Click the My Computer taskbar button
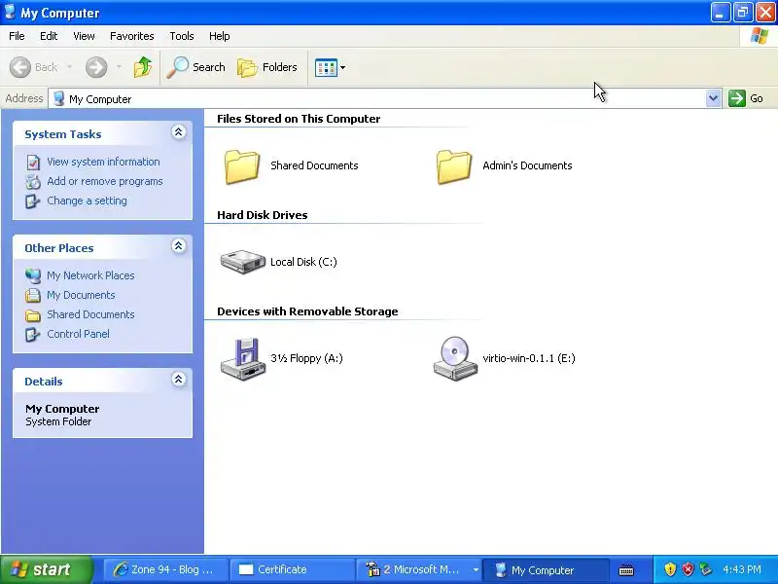Screen dimensions: 778x584 coord(545,569)
